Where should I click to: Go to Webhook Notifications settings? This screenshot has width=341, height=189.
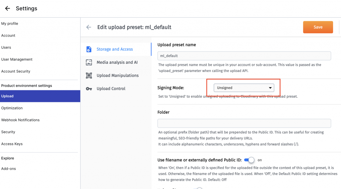[20, 120]
